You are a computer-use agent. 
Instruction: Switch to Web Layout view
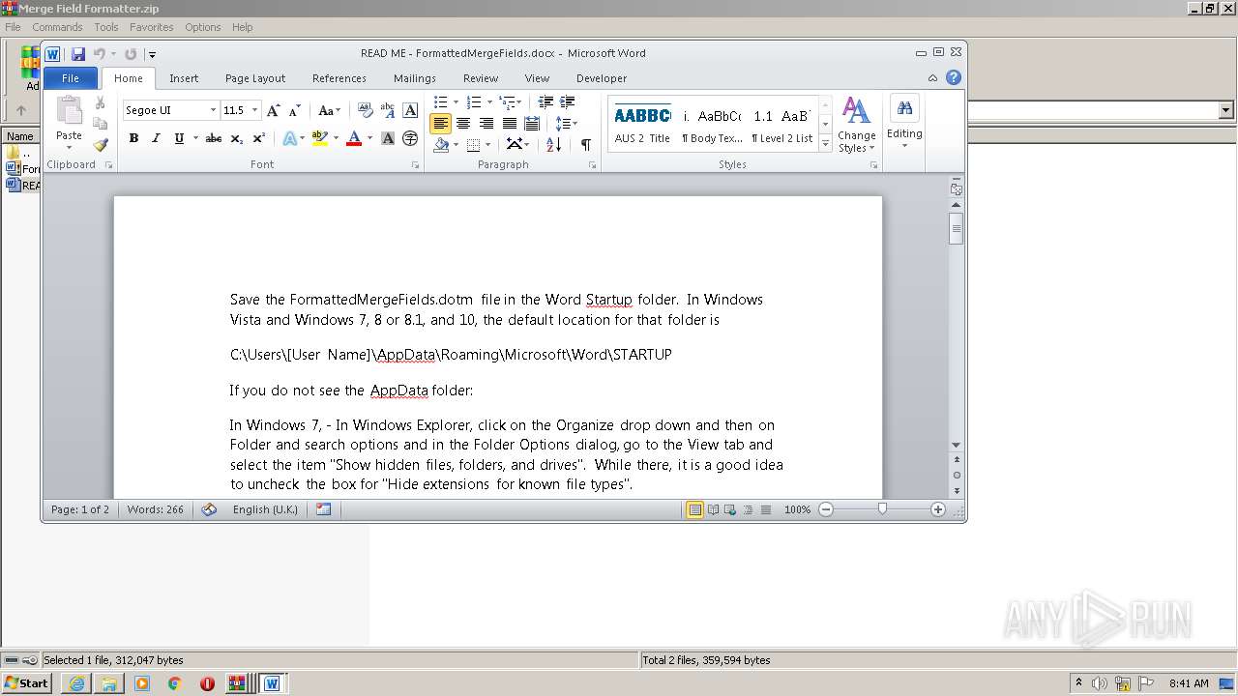[x=730, y=509]
